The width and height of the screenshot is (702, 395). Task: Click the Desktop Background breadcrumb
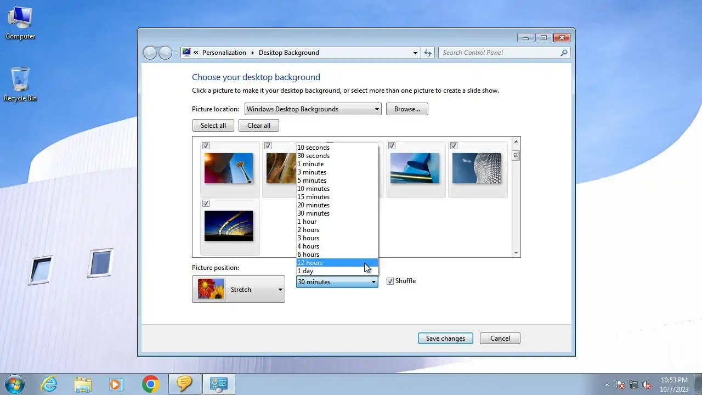point(289,53)
